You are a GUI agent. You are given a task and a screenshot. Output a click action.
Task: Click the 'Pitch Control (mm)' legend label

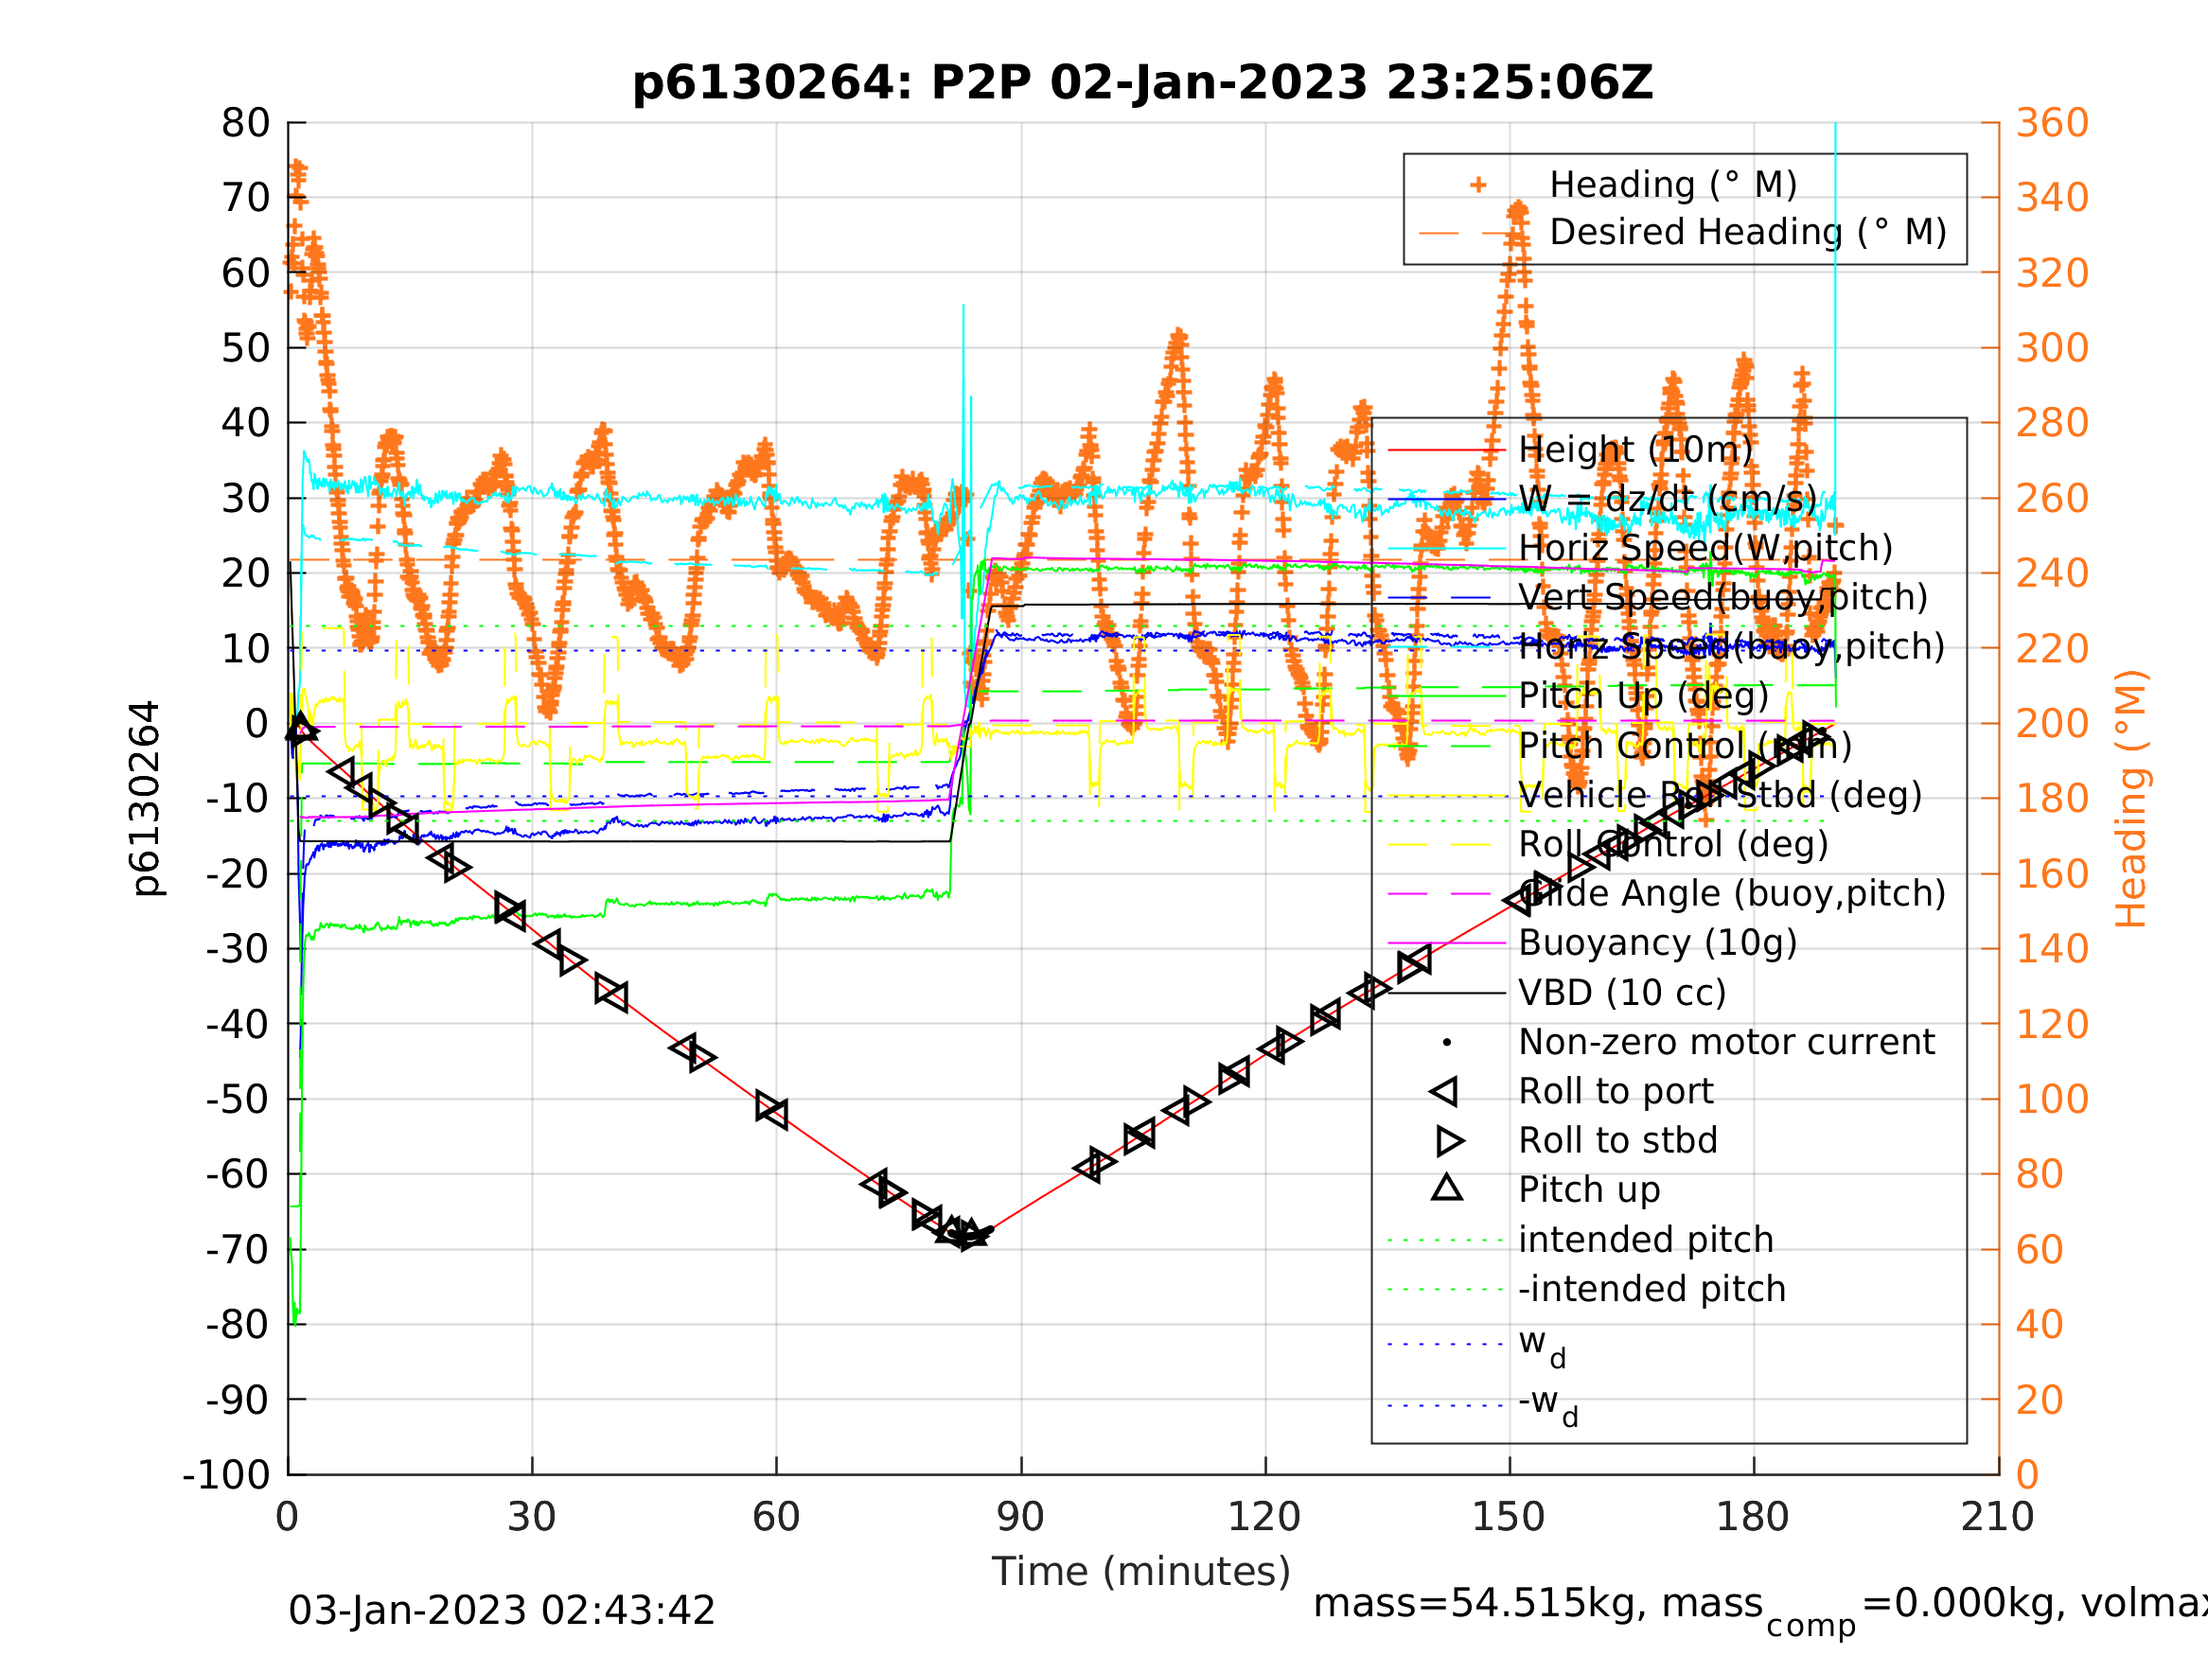1685,746
